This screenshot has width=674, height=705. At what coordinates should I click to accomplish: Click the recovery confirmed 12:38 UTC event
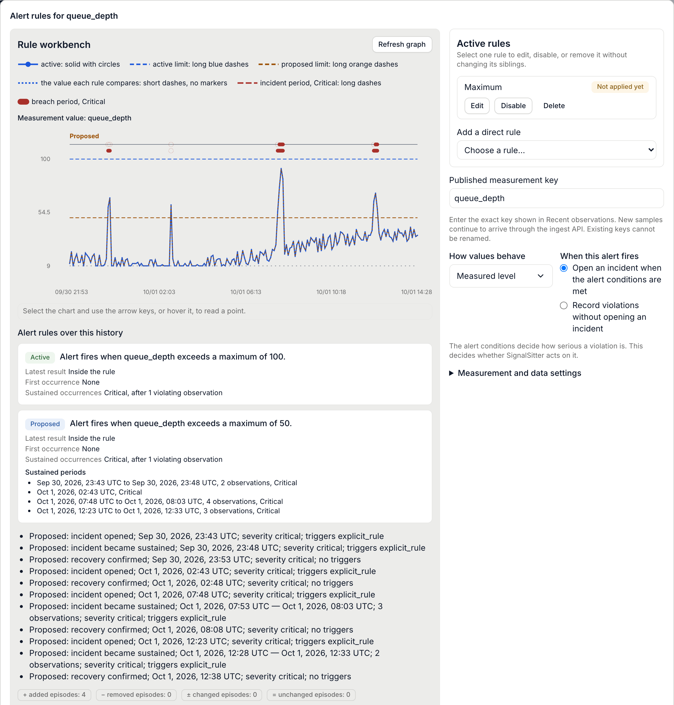(190, 676)
